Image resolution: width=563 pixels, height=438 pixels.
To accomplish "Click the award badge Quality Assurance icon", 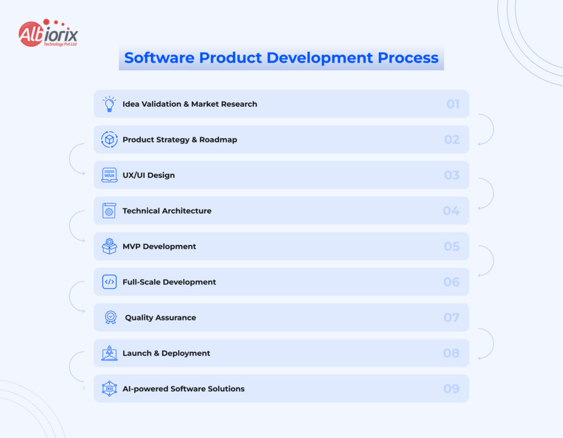I will 111,317.
